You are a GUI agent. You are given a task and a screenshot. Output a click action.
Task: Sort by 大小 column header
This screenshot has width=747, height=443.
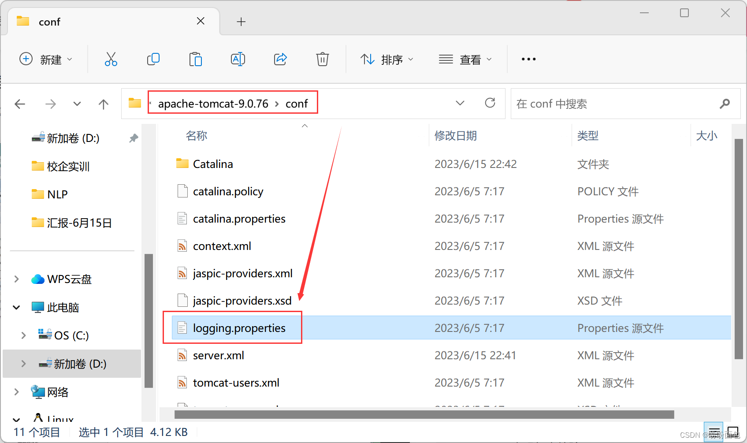[706, 136]
